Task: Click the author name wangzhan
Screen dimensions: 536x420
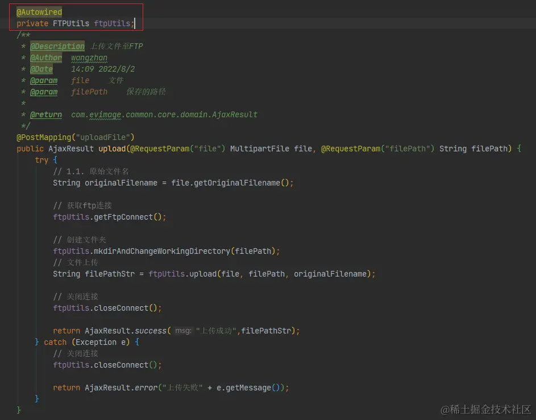Action: click(89, 57)
